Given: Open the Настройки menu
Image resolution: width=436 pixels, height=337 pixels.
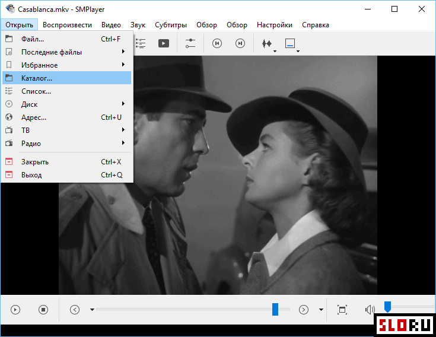Looking at the screenshot, I should 275,25.
